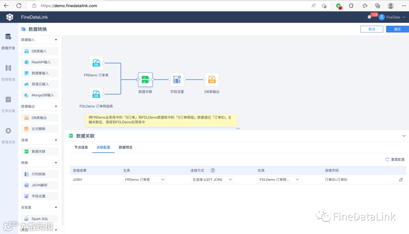Open the 数据管道 sidebar section
The image size is (409, 234).
[x=8, y=73]
